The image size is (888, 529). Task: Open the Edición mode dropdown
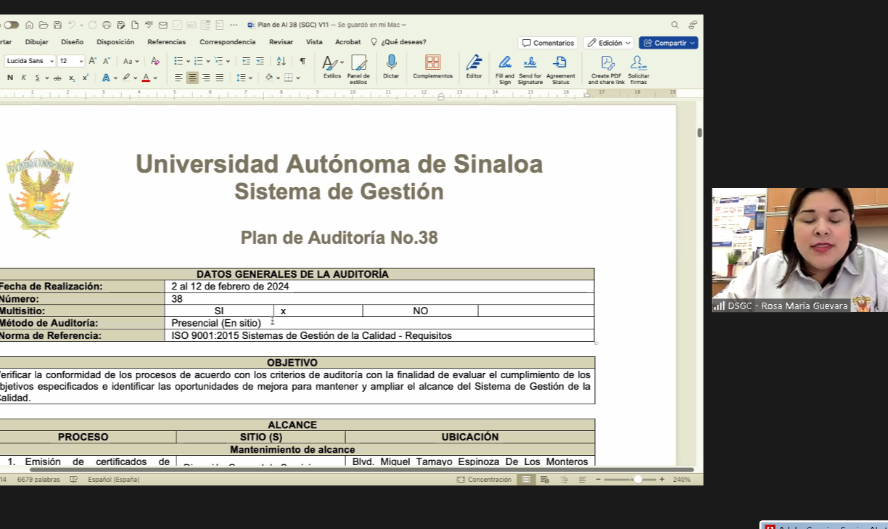(608, 43)
